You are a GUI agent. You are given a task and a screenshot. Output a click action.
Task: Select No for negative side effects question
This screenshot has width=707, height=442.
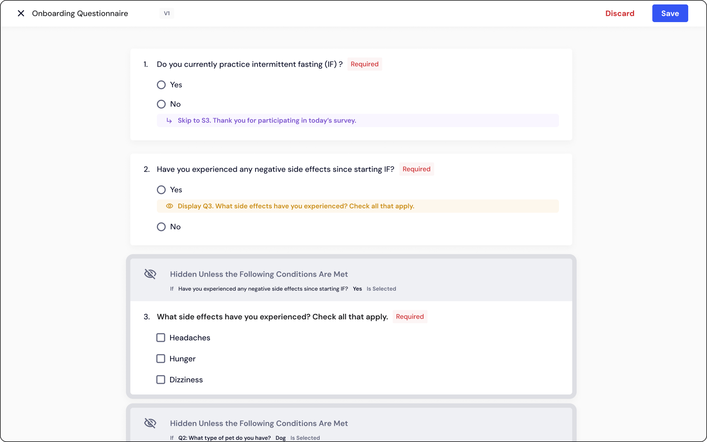161,227
